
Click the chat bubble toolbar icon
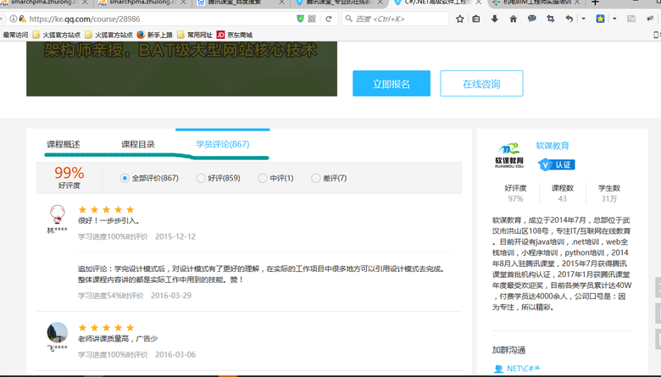pyautogui.click(x=531, y=19)
